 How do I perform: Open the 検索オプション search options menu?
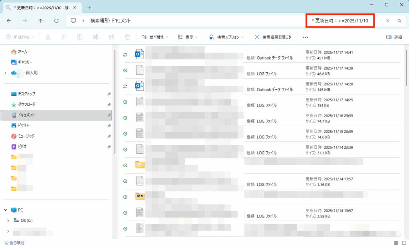point(226,37)
